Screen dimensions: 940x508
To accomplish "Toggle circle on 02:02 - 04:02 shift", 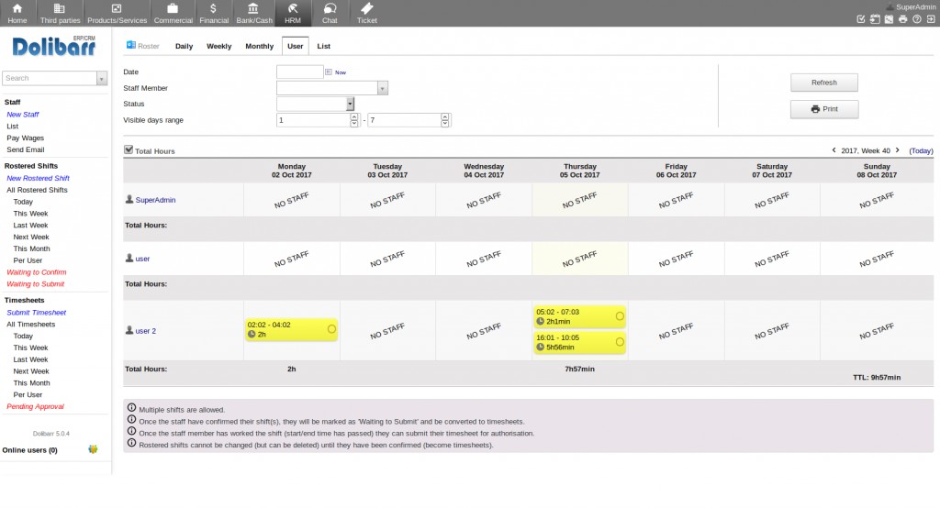I will tap(331, 329).
